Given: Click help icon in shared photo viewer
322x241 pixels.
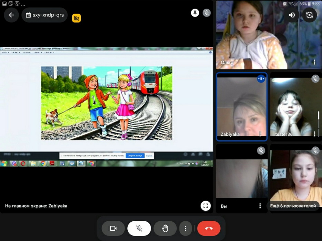Looking at the screenshot, I should pyautogui.click(x=210, y=53).
